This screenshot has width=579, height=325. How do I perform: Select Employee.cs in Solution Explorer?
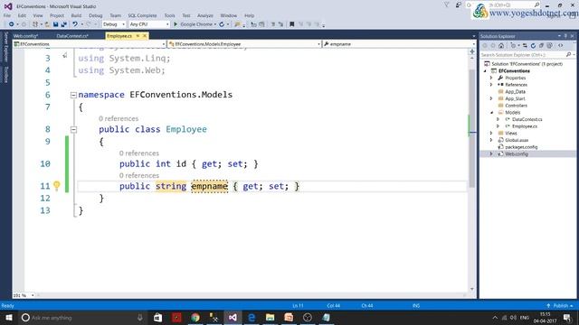pos(525,126)
